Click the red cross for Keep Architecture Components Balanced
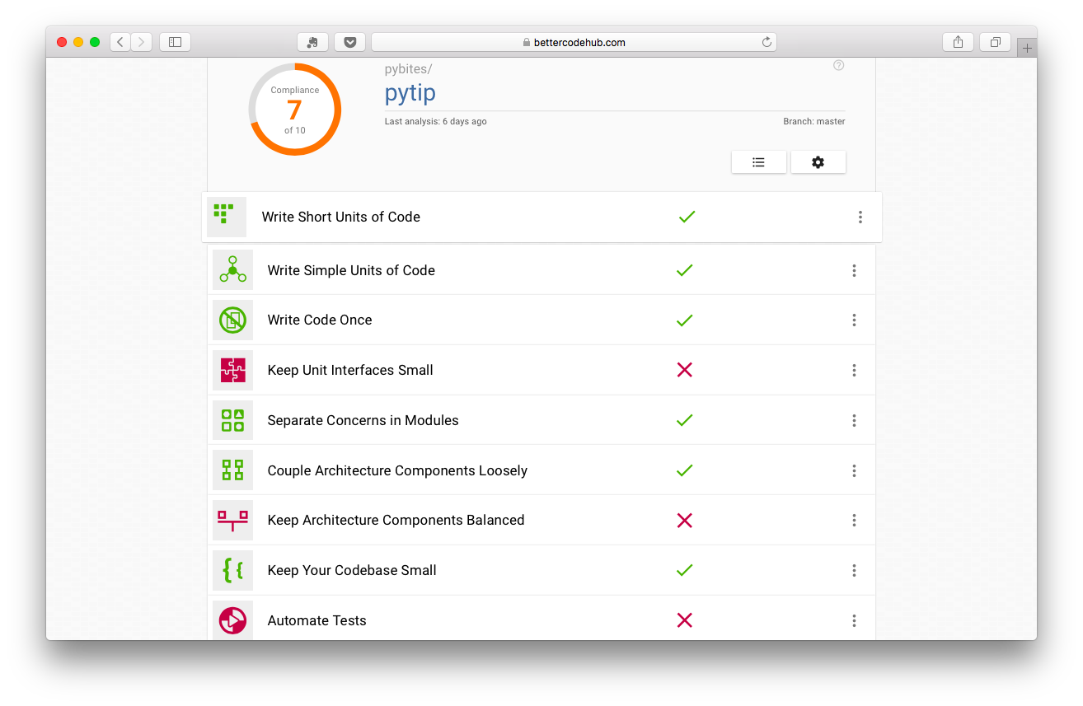Screen dimensions: 1083x706 pyautogui.click(x=684, y=520)
